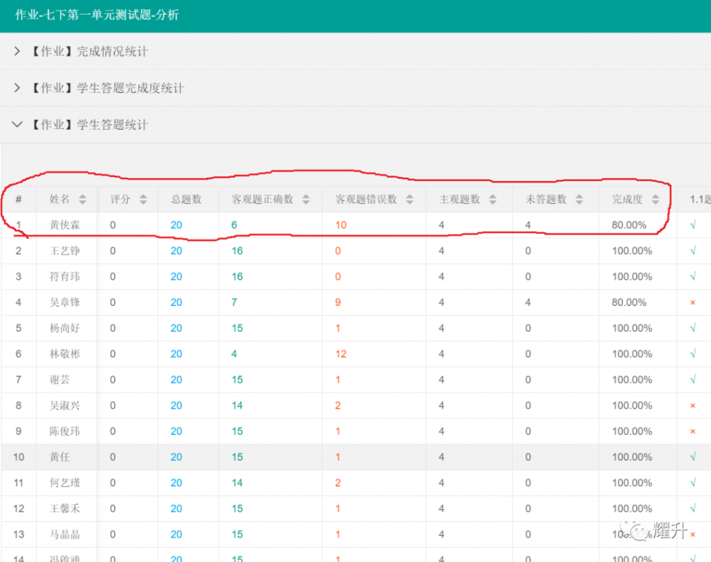The height and width of the screenshot is (562, 711).
Task: Open total questions 20 for 黄伕霖
Action: coord(176,225)
